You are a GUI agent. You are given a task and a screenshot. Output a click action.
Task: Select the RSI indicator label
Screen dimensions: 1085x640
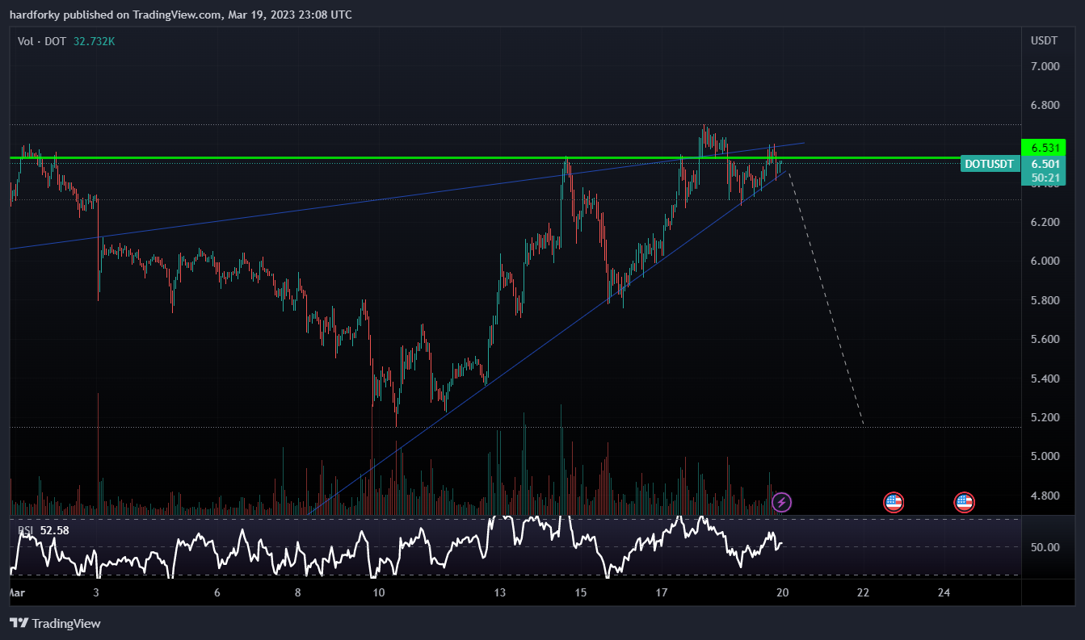[x=26, y=530]
